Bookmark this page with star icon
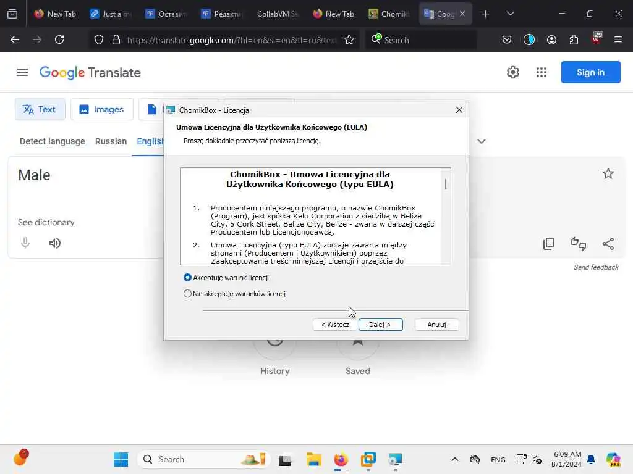This screenshot has height=474, width=633. coord(349,40)
